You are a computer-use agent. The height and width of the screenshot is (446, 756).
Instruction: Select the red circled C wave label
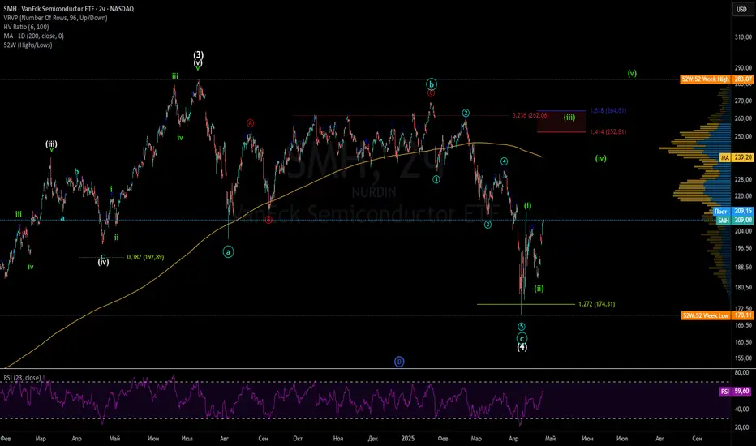click(431, 93)
